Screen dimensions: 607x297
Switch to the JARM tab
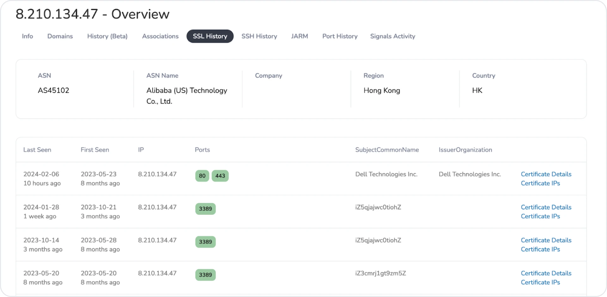pyautogui.click(x=299, y=36)
